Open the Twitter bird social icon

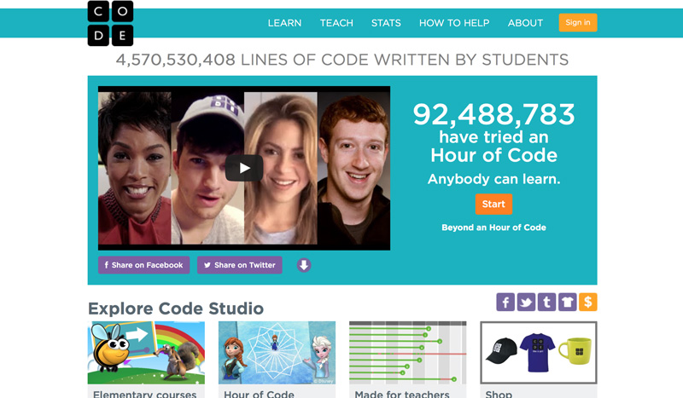(x=526, y=302)
